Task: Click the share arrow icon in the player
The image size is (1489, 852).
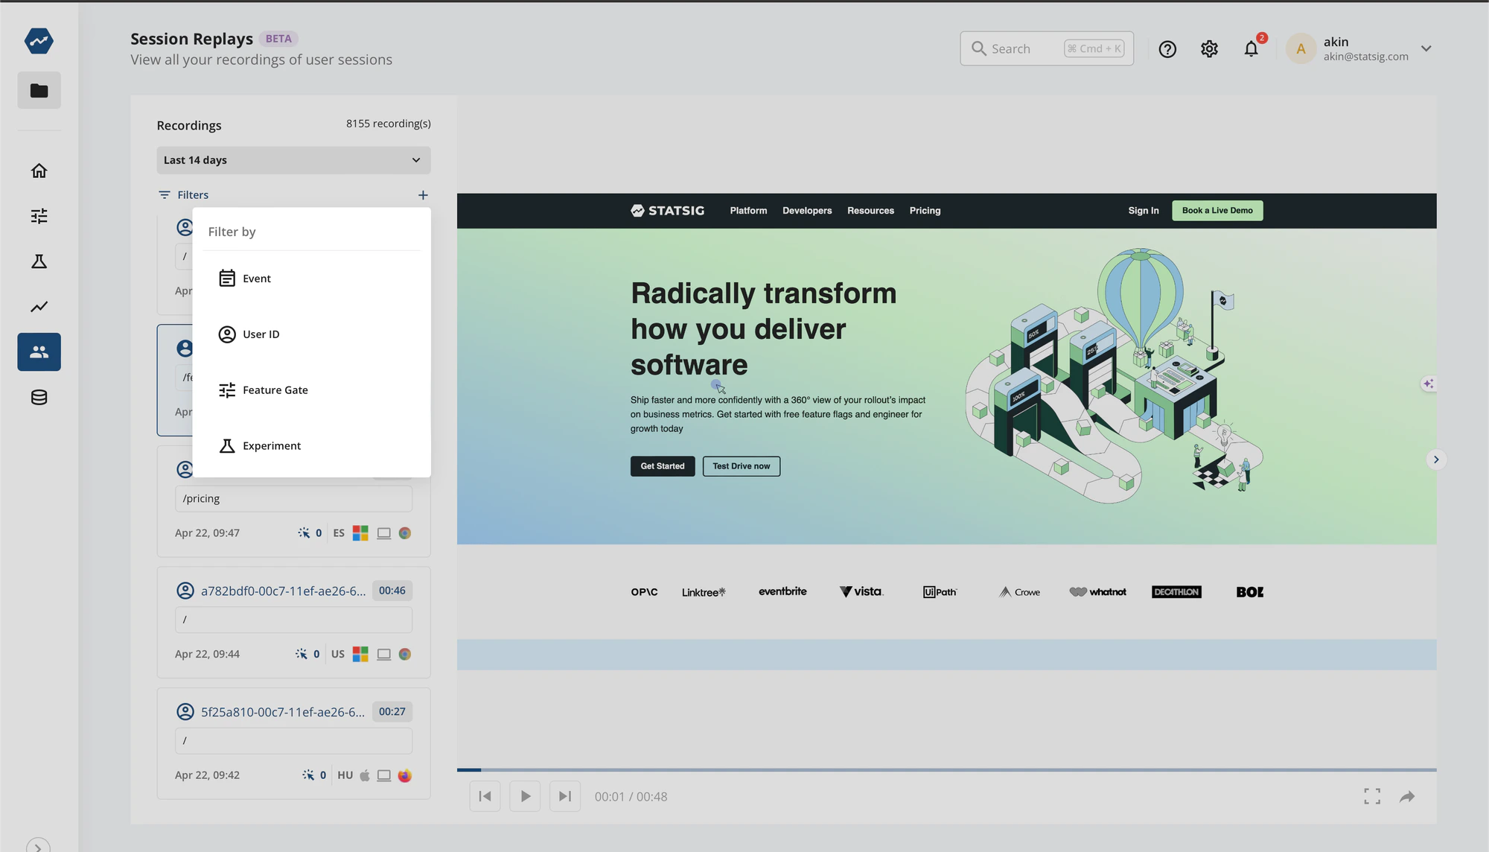Action: pos(1406,797)
